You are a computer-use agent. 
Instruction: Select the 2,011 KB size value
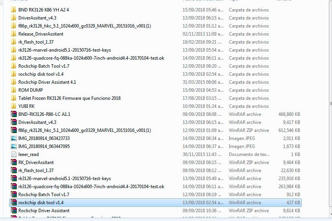click(x=292, y=138)
